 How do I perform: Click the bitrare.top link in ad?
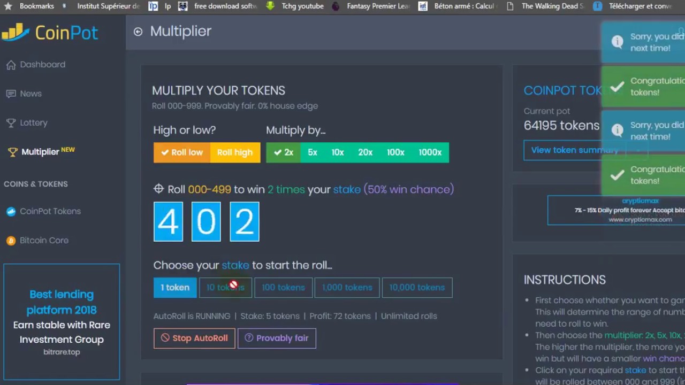pos(62,352)
